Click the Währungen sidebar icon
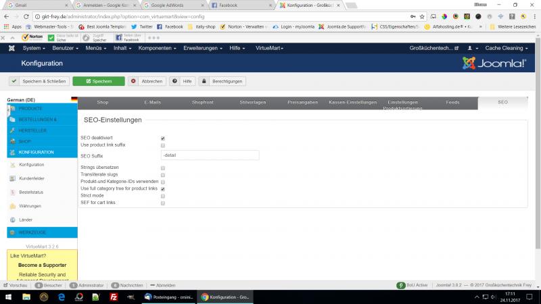 [x=12, y=206]
